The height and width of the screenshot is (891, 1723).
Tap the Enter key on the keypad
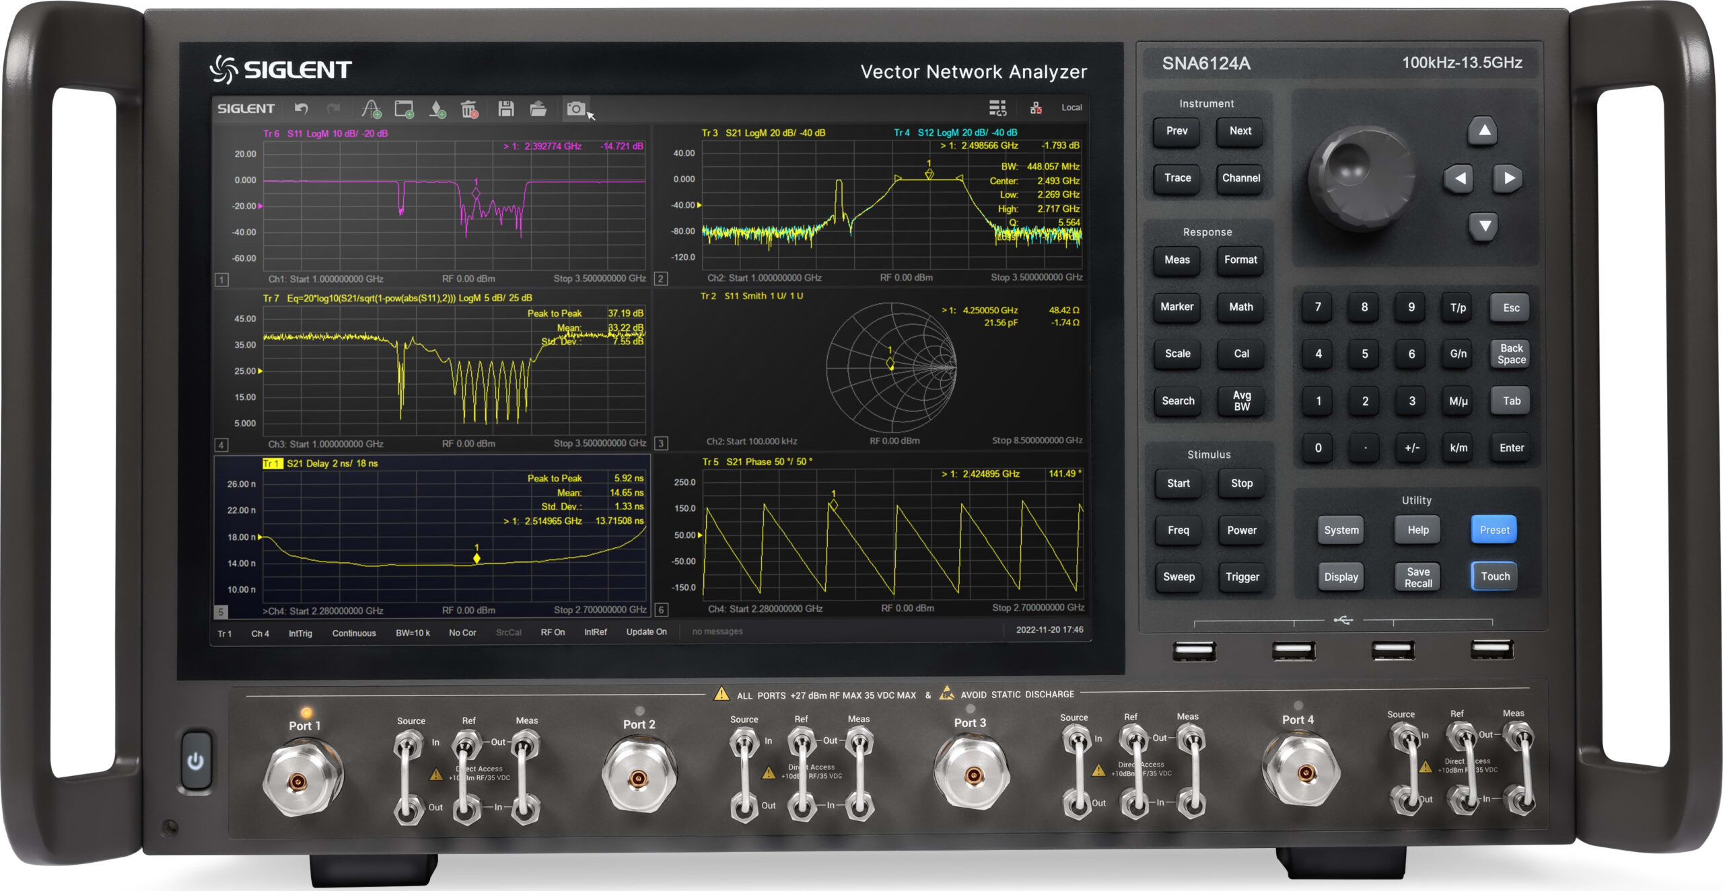coord(1512,448)
